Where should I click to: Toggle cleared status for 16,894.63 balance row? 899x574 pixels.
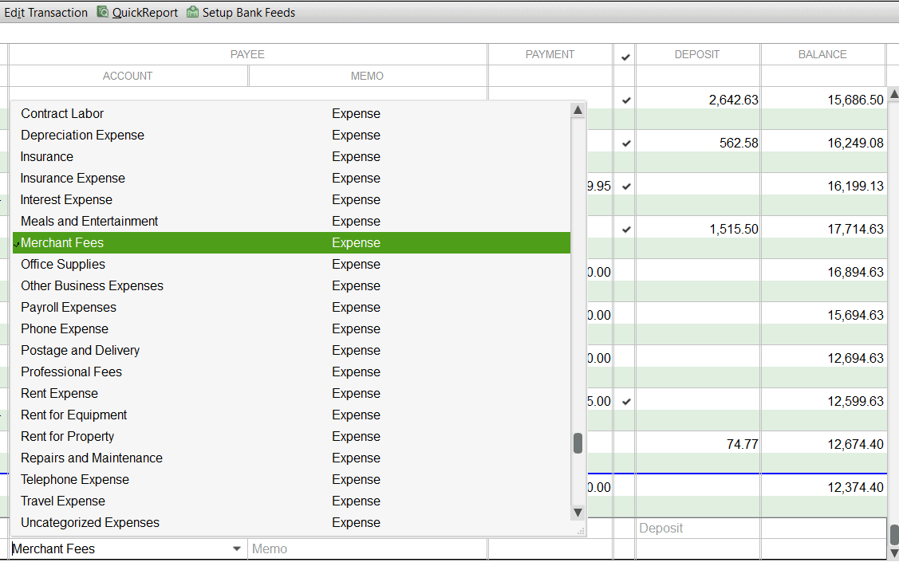pos(625,272)
